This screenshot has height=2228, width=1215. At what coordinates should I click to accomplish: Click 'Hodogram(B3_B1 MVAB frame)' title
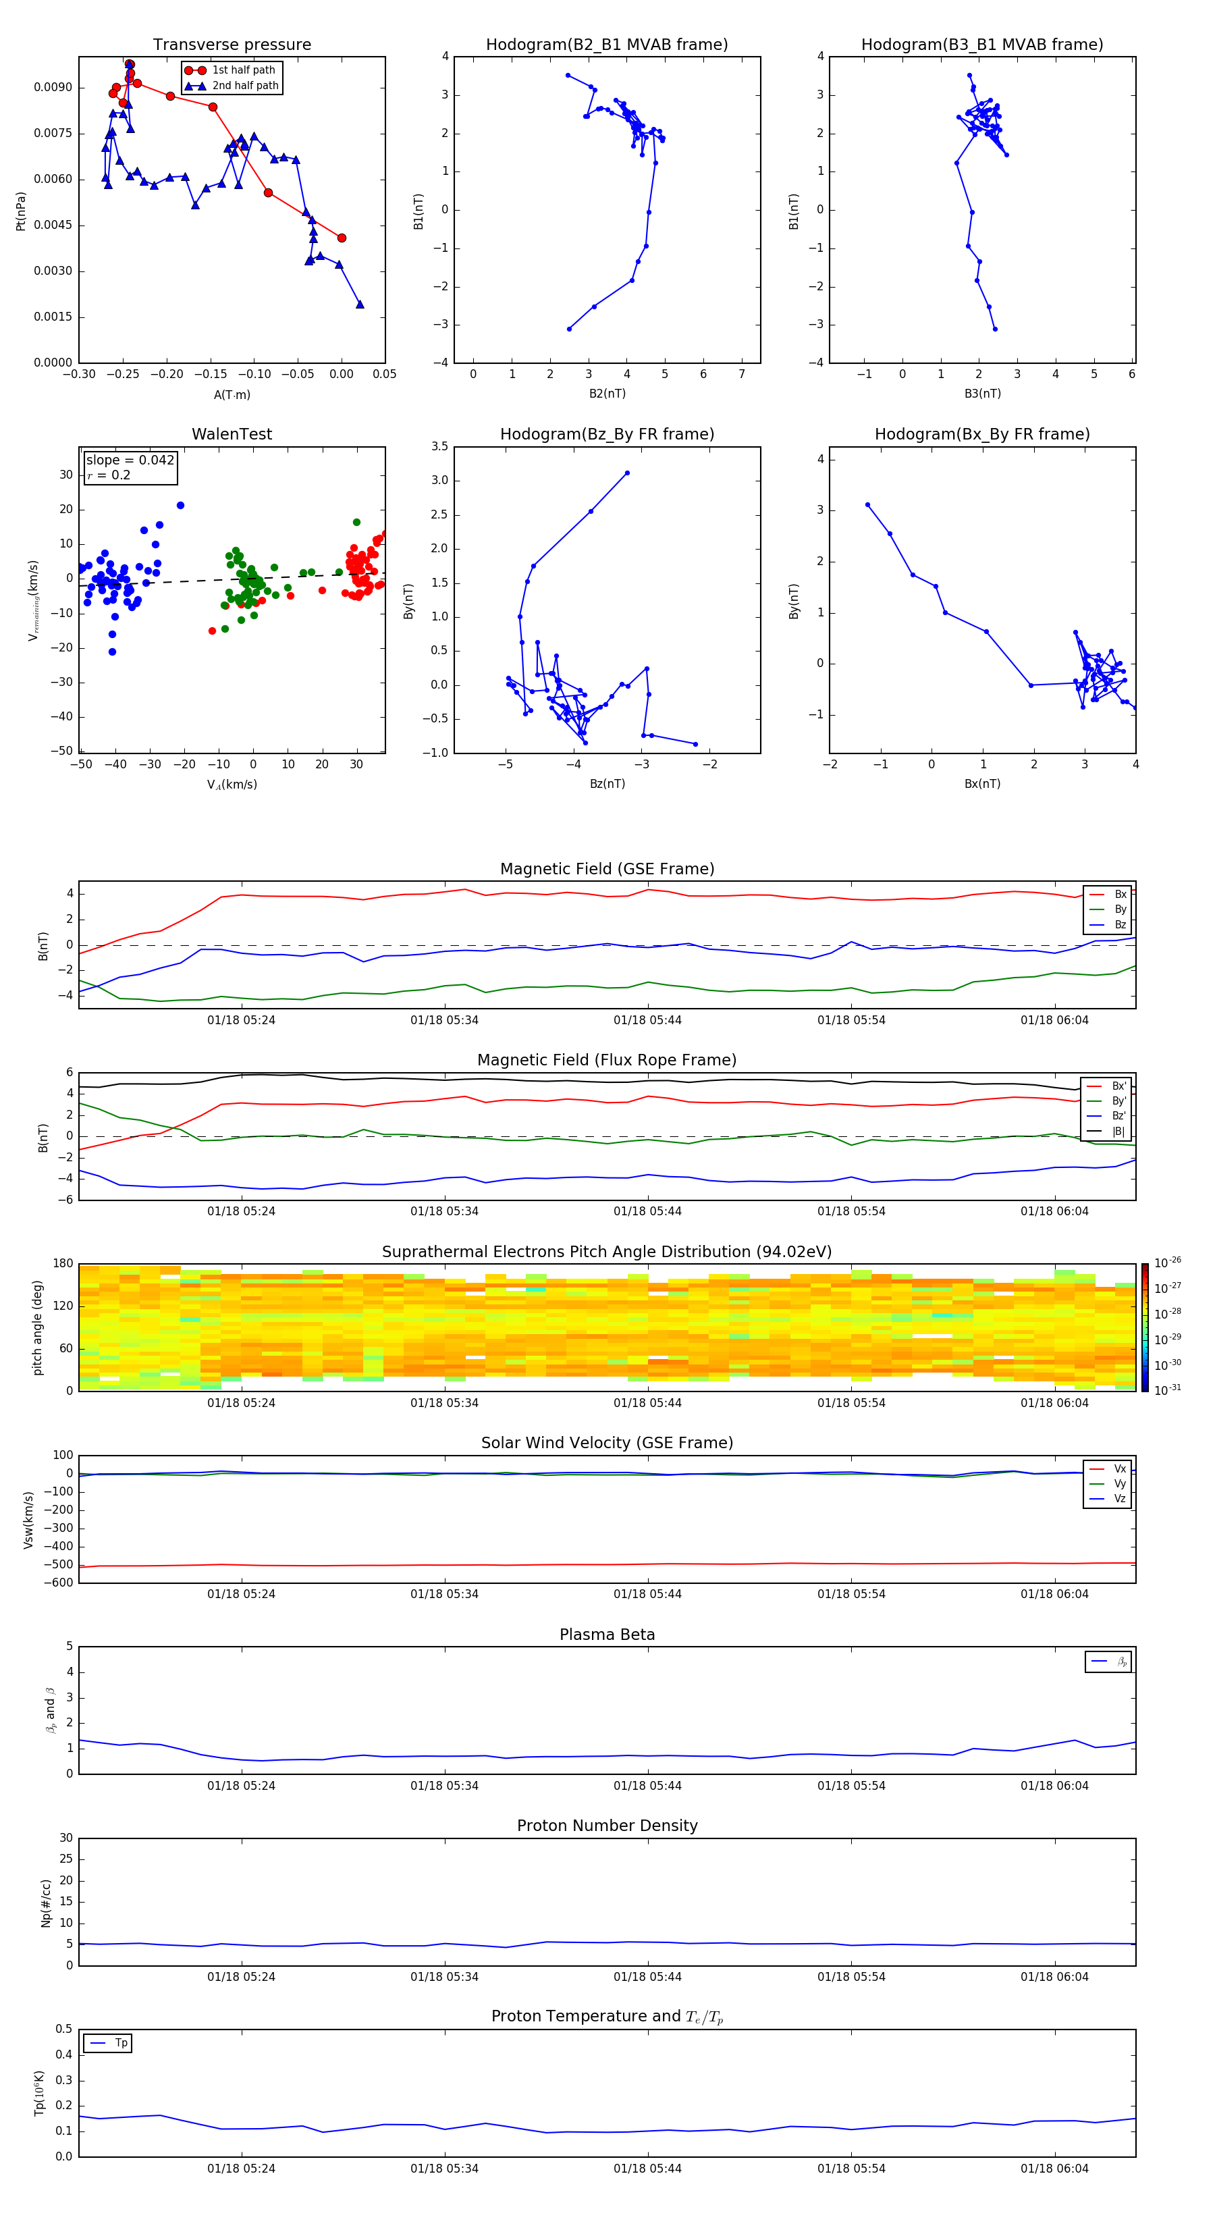pyautogui.click(x=982, y=45)
